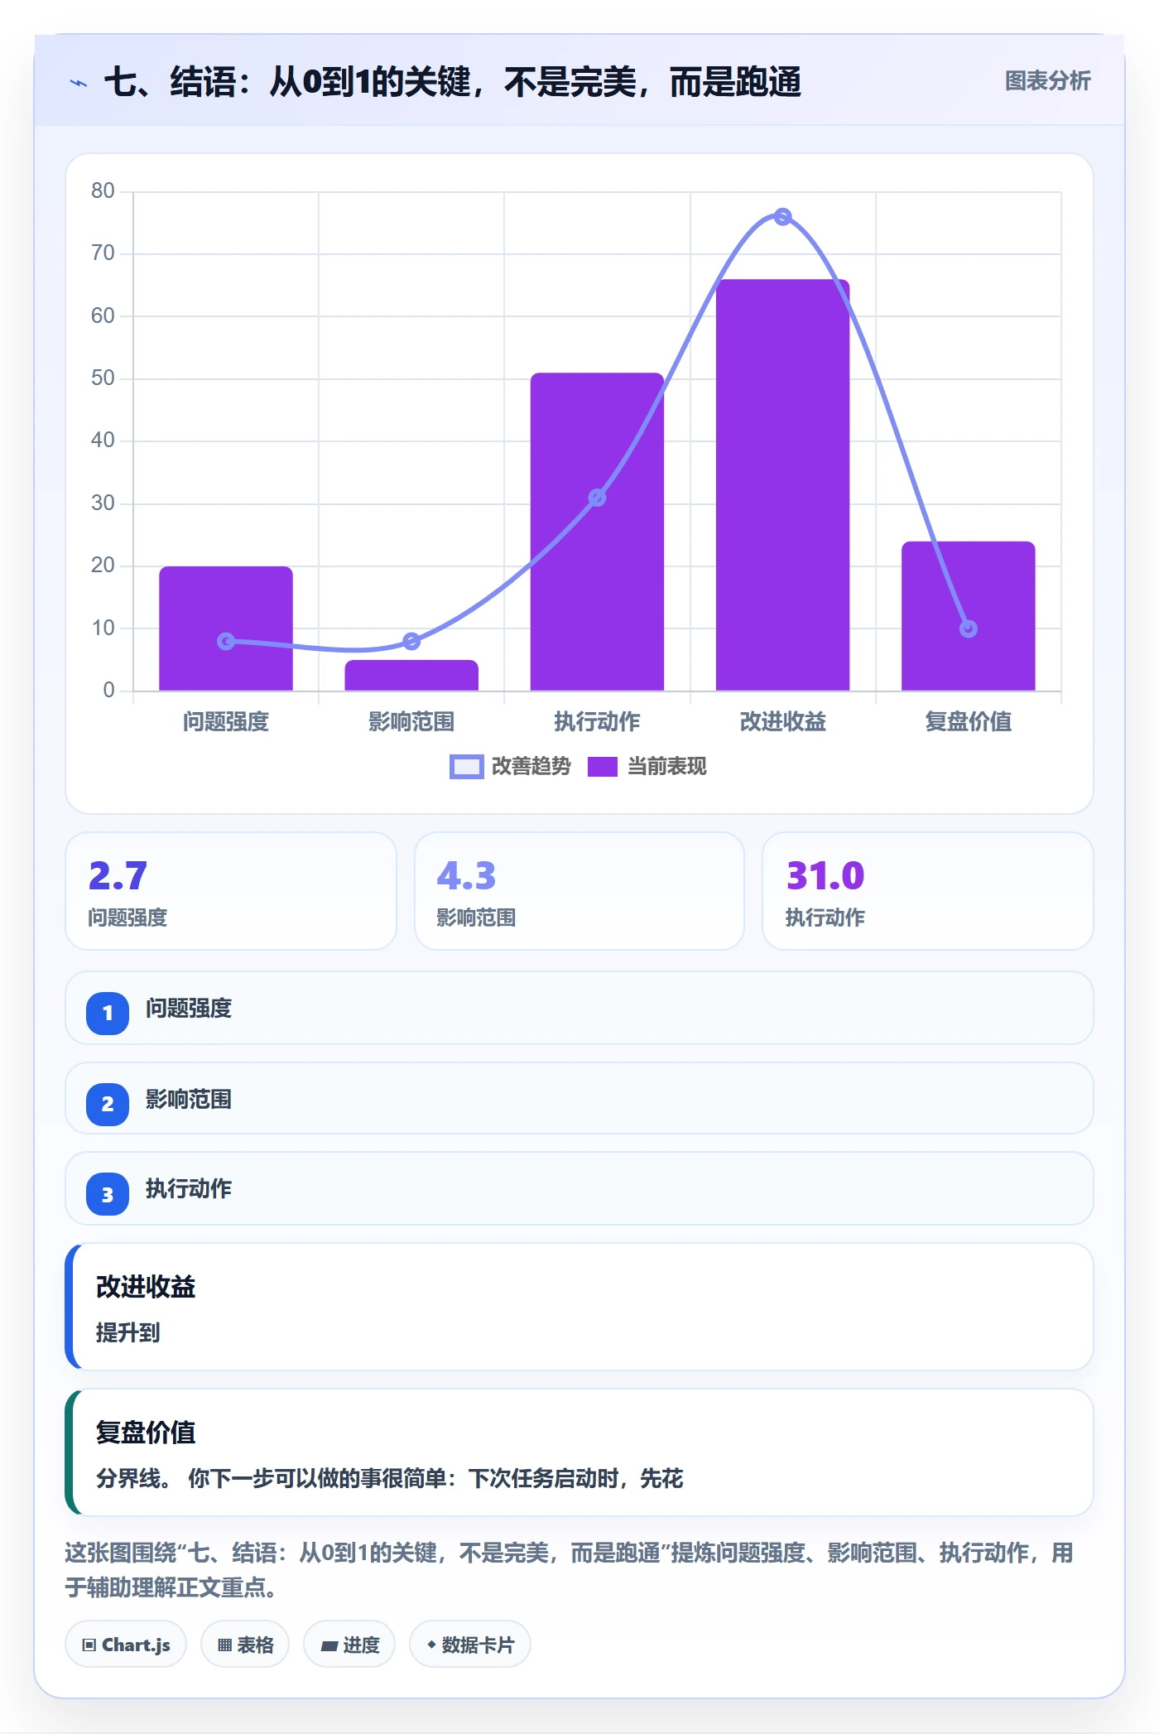Toggle the 当前表现 legend series
Viewport: 1159px width, 1734px height.
pyautogui.click(x=647, y=767)
